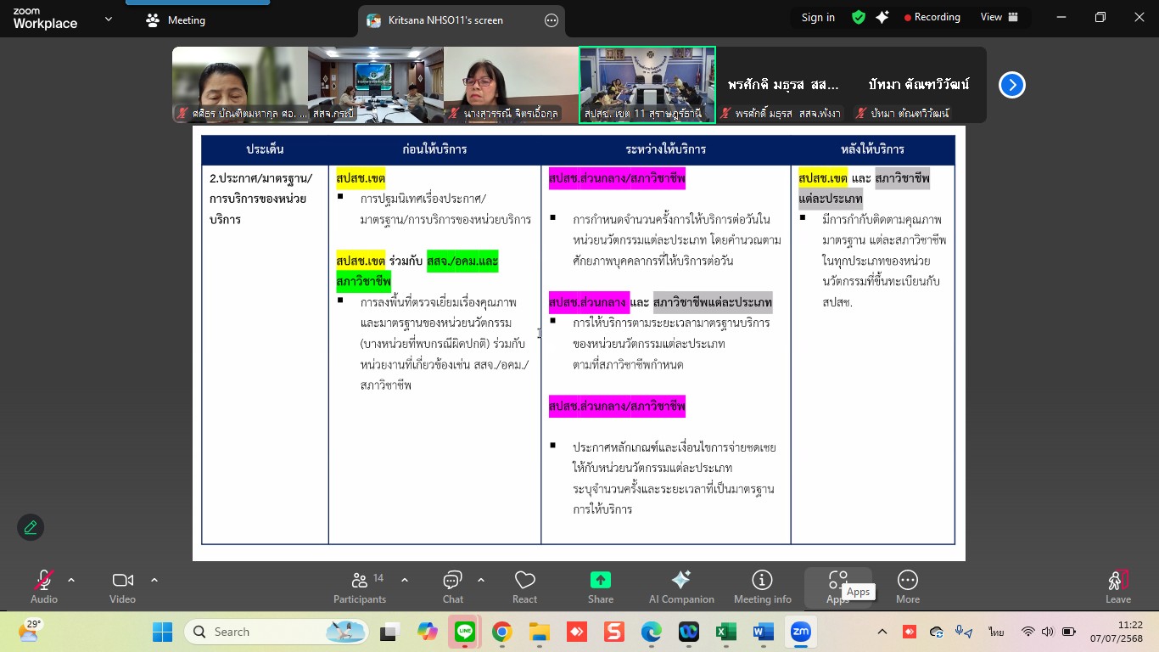The image size is (1159, 652).
Task: Click the Sign in button
Action: click(x=818, y=18)
